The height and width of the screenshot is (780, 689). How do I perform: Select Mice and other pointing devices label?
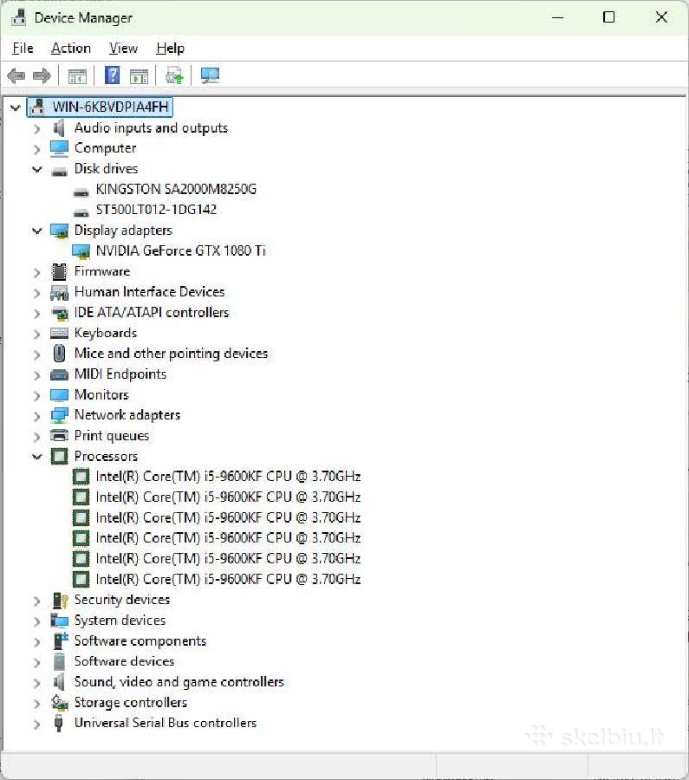click(x=171, y=354)
